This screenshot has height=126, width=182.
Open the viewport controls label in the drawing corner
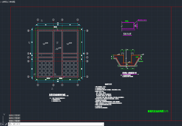tap(8, 2)
